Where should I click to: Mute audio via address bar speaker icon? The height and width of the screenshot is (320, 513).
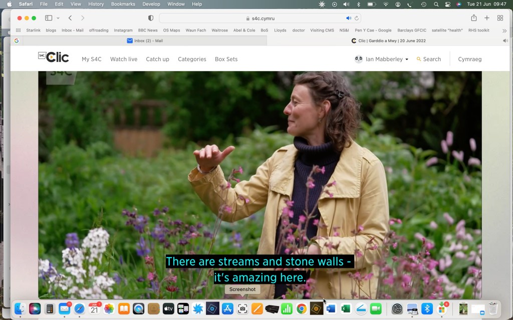pos(349,18)
